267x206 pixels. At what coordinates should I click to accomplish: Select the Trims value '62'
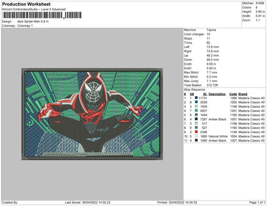pos(208,43)
